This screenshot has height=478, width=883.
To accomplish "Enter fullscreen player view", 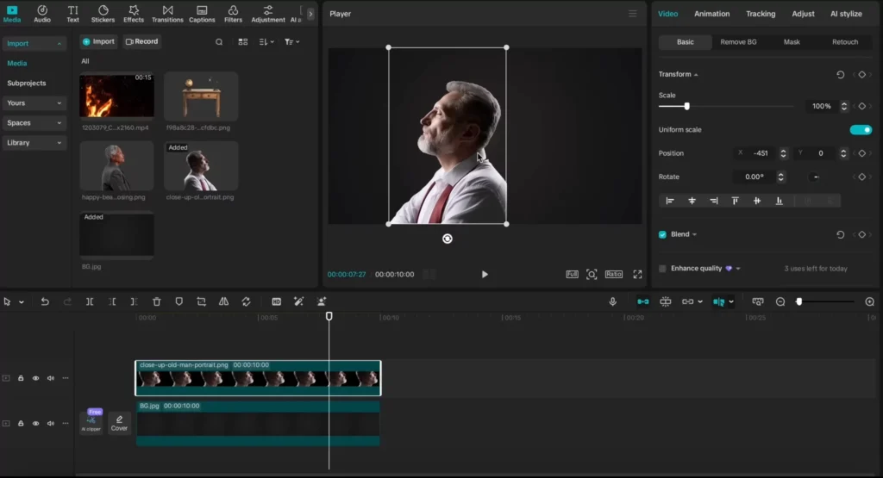I will pyautogui.click(x=637, y=275).
